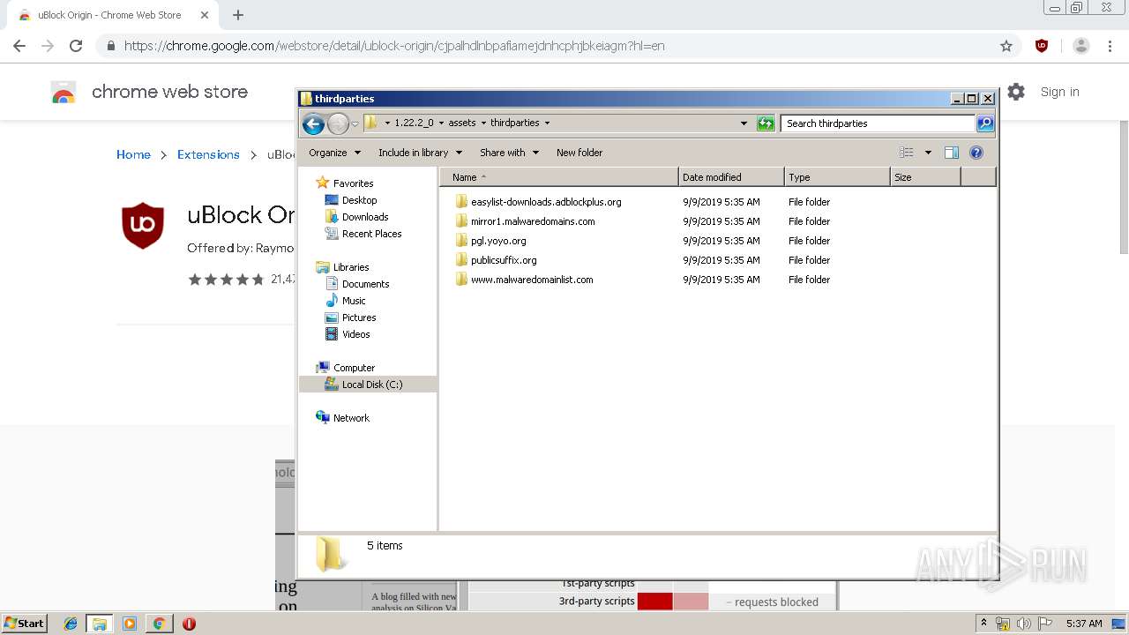Open the Windows Start menu
The height and width of the screenshot is (635, 1129).
coord(25,624)
